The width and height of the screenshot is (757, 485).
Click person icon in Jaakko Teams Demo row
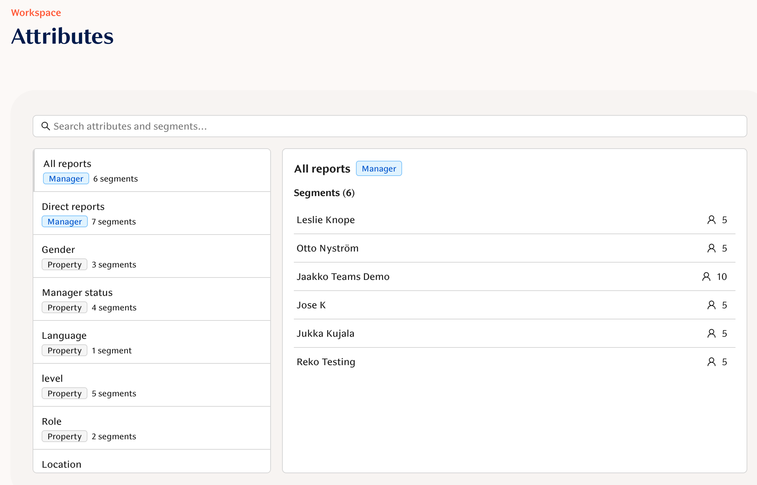[706, 277]
